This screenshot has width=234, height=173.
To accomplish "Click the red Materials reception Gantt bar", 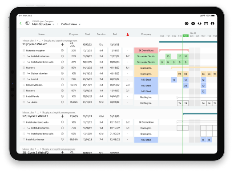I will [174, 50].
